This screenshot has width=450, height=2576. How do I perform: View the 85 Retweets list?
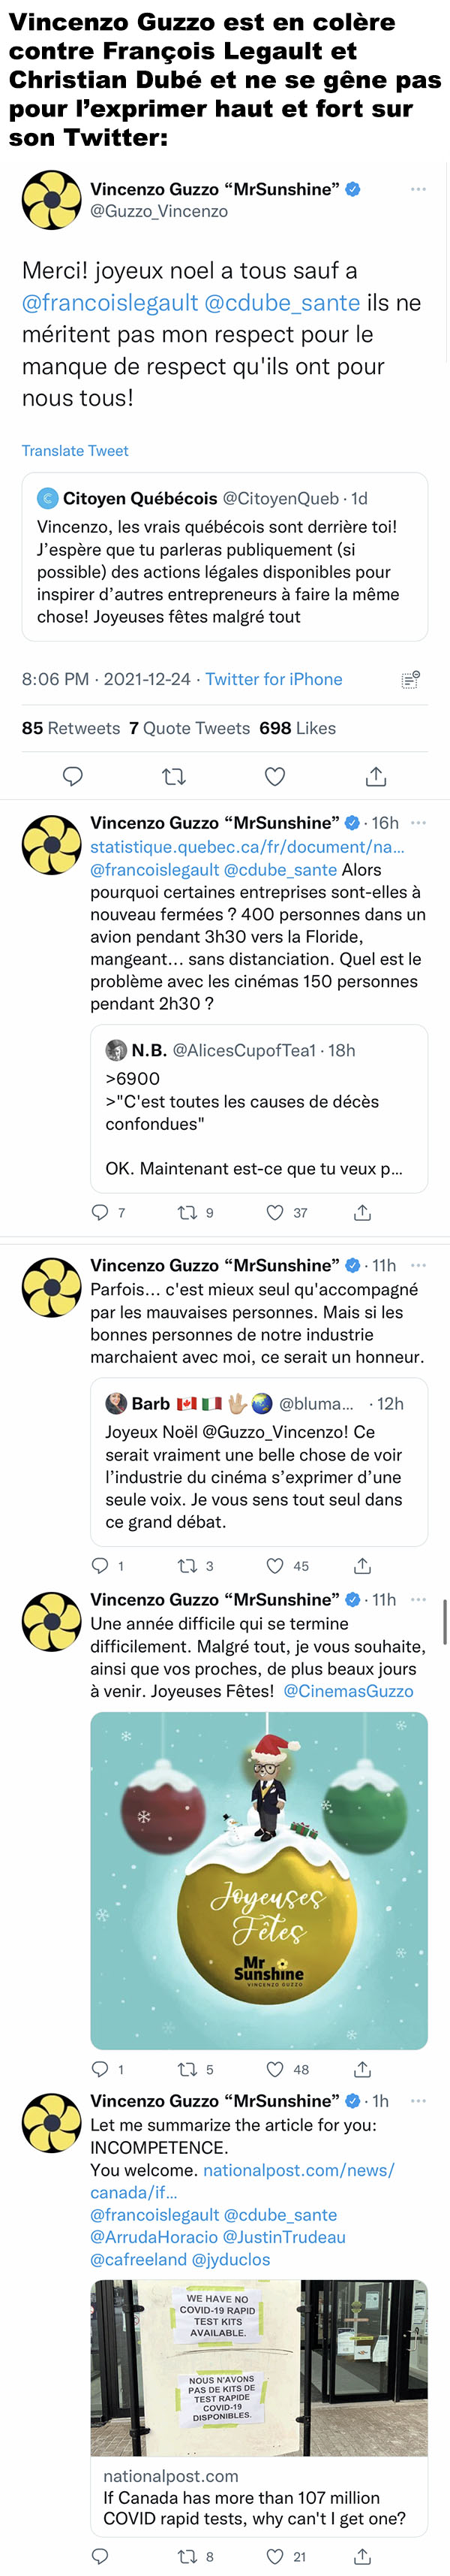(70, 728)
